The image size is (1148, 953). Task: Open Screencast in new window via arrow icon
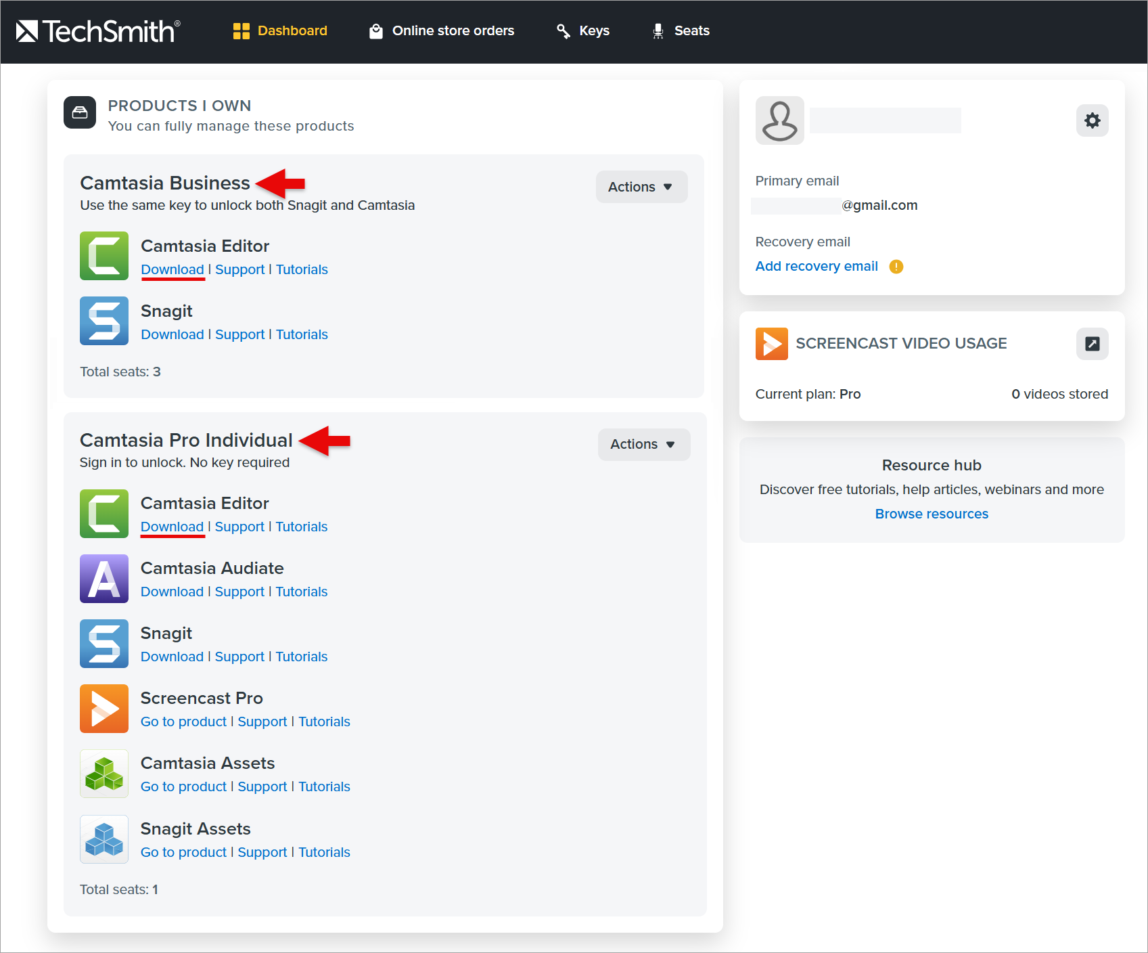[x=1093, y=344]
